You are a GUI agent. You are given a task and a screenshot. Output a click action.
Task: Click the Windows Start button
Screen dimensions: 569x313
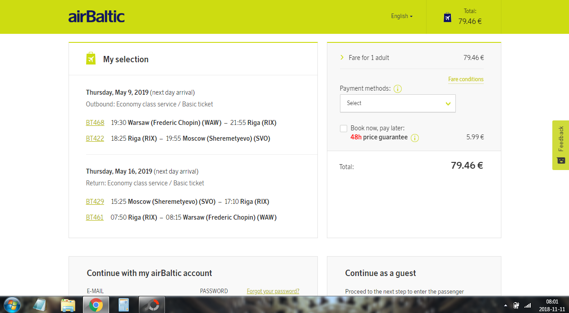pos(12,305)
